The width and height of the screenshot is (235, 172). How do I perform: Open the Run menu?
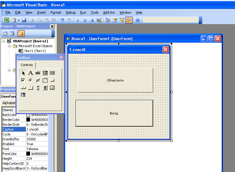(83, 12)
